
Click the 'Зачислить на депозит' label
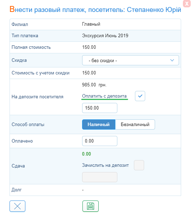point(105,165)
